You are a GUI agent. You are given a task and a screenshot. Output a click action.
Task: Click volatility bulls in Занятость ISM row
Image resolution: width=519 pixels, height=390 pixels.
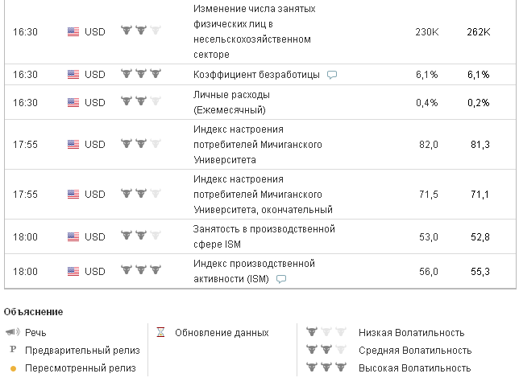[140, 236]
